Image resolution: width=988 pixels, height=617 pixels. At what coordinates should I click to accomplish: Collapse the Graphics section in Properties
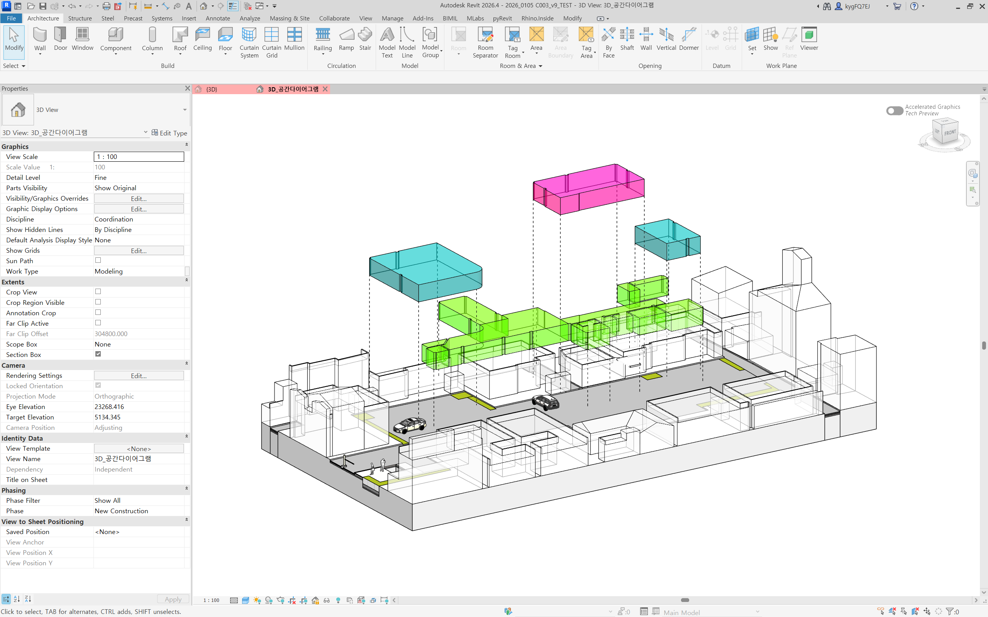coord(186,145)
